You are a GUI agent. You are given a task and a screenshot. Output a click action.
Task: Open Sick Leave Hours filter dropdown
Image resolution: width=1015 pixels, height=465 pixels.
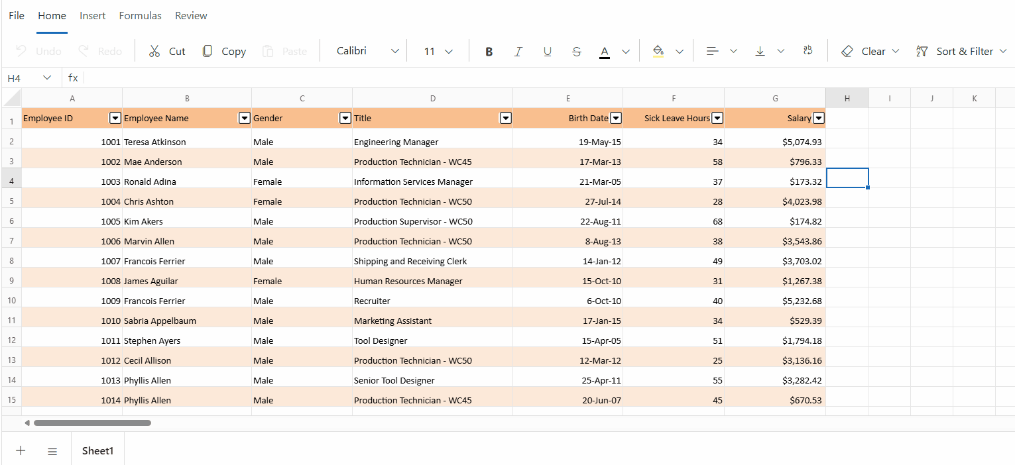[717, 118]
